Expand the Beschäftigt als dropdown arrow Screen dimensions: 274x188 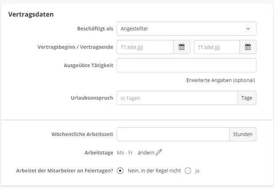pos(248,29)
